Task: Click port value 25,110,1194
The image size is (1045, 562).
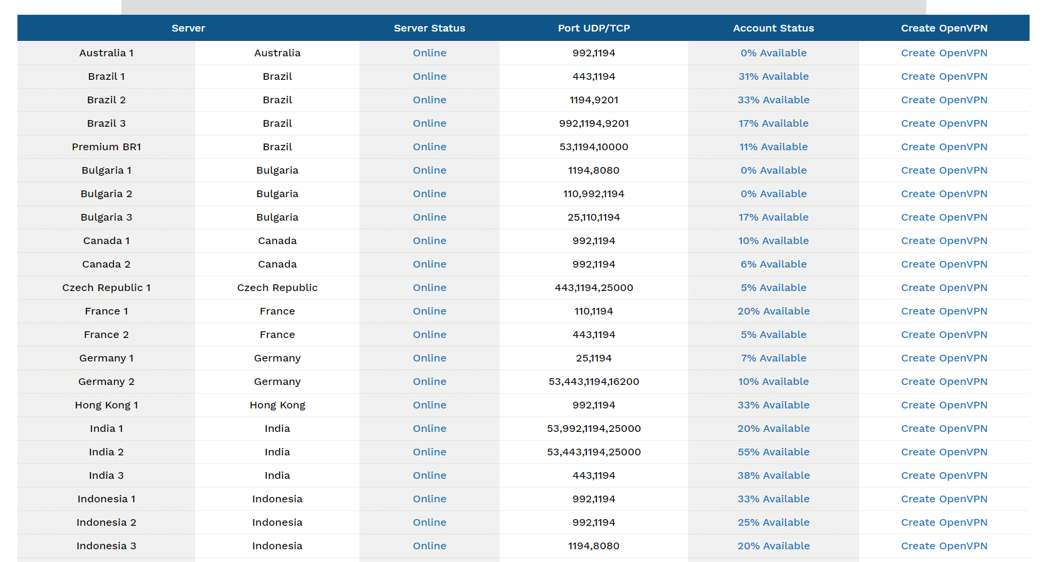Action: (594, 217)
